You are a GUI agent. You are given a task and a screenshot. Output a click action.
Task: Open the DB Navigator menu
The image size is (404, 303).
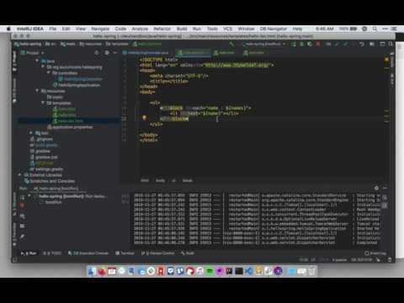(x=274, y=29)
